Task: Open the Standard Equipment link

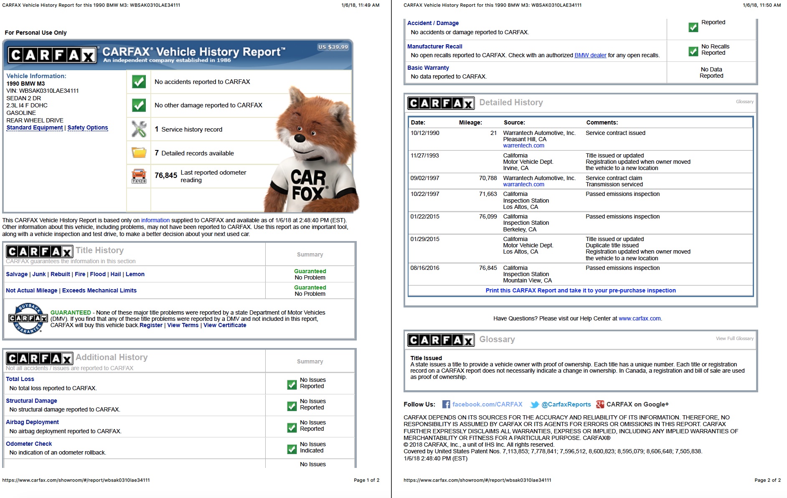Action: pyautogui.click(x=35, y=127)
